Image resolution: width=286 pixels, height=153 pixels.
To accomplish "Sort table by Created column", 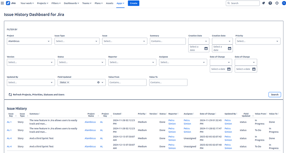I will 122,114.
